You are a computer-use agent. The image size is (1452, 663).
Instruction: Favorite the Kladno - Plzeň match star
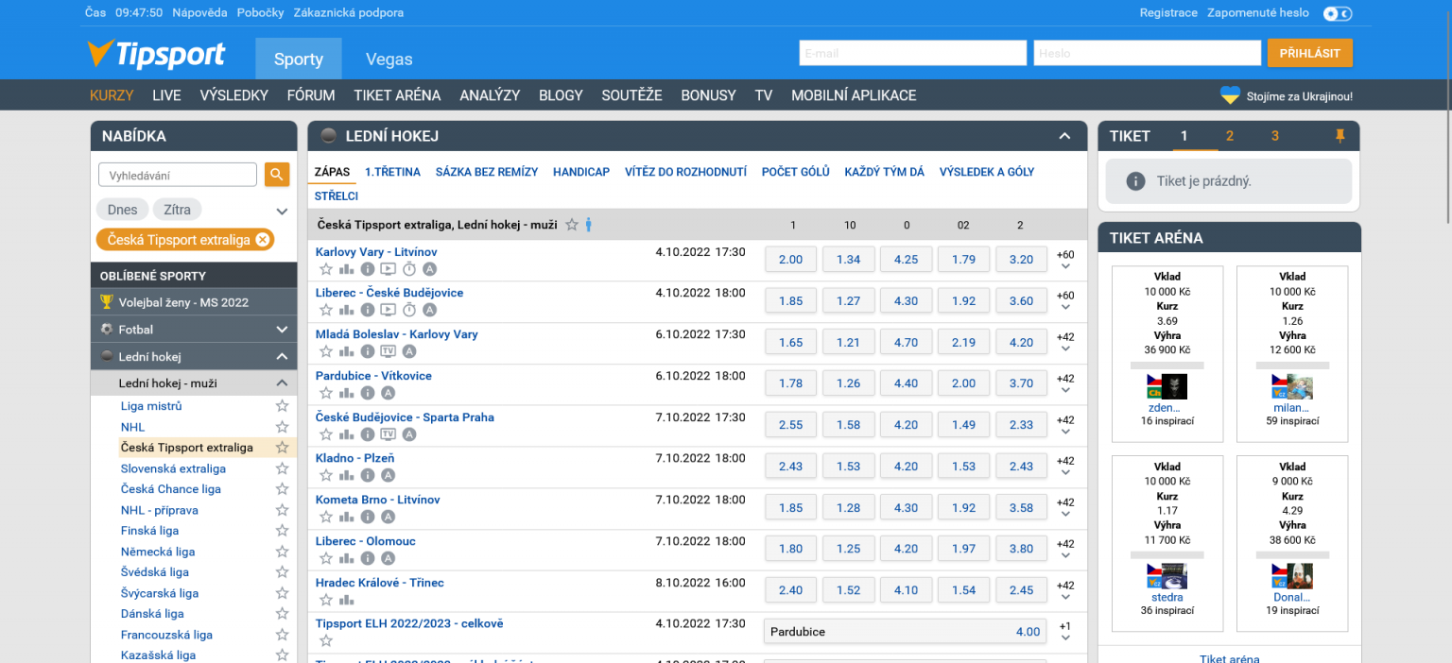[326, 475]
